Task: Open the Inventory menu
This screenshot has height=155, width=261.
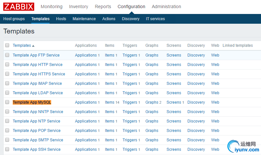Action: point(79,6)
